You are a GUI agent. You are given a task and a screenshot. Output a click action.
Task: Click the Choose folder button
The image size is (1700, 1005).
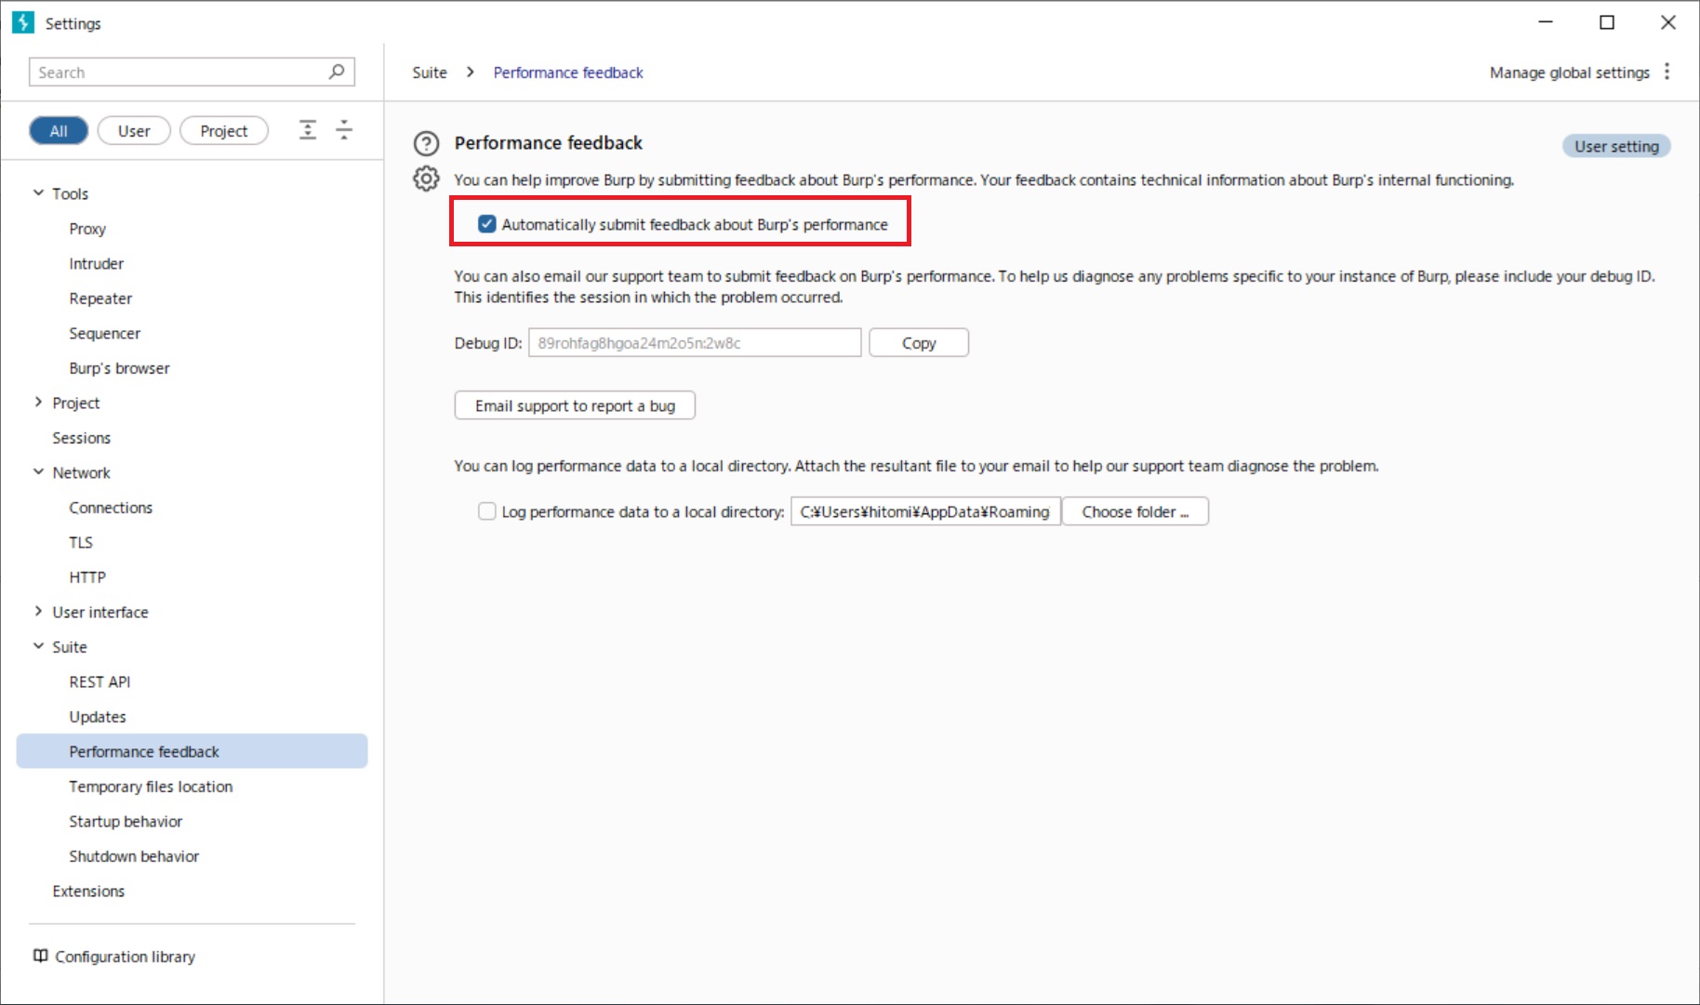point(1136,511)
